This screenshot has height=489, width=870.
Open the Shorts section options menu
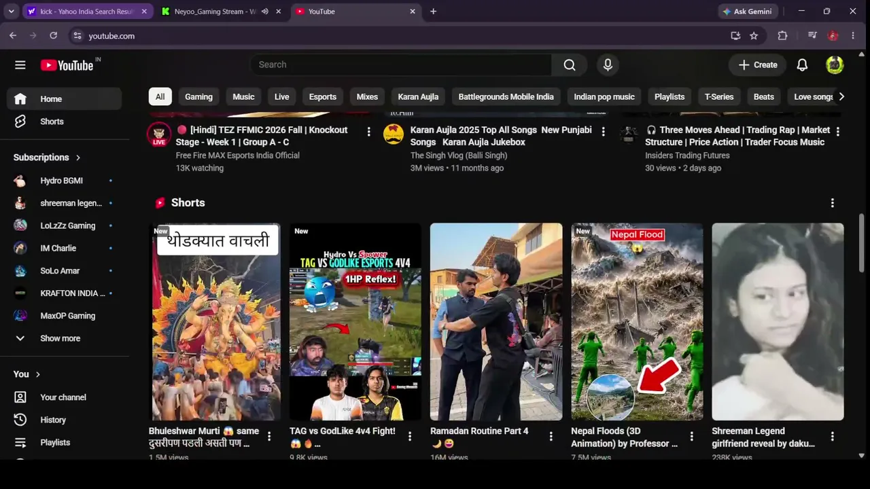pyautogui.click(x=832, y=202)
